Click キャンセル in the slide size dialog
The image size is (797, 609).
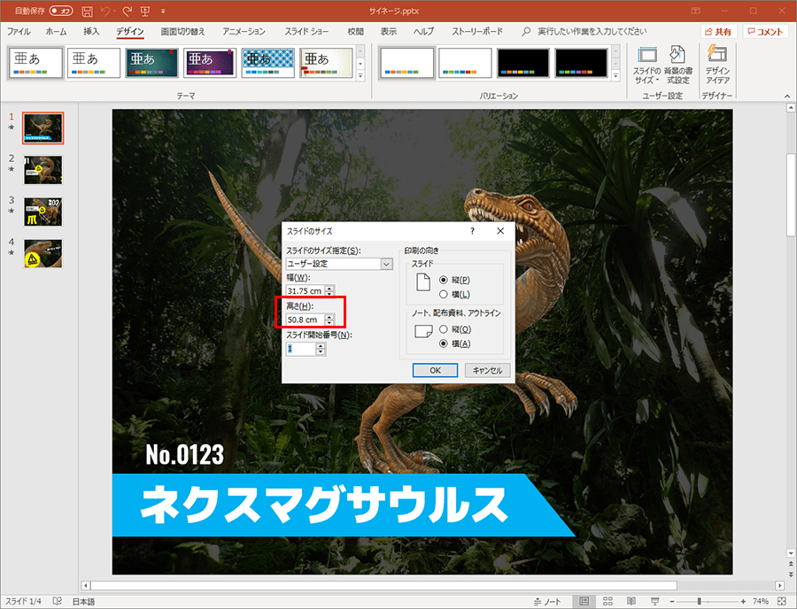click(x=487, y=370)
